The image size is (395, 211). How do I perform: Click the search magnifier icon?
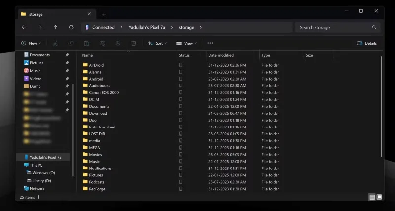[x=374, y=27]
